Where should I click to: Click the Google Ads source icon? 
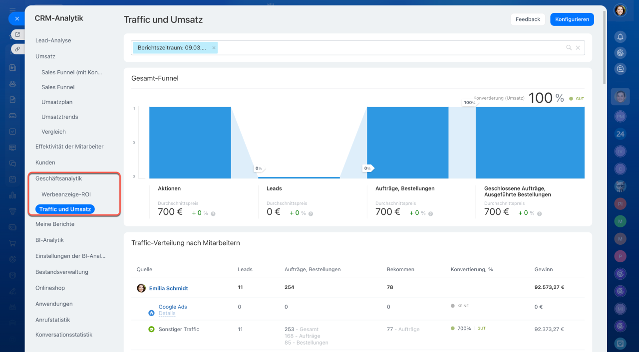click(151, 313)
